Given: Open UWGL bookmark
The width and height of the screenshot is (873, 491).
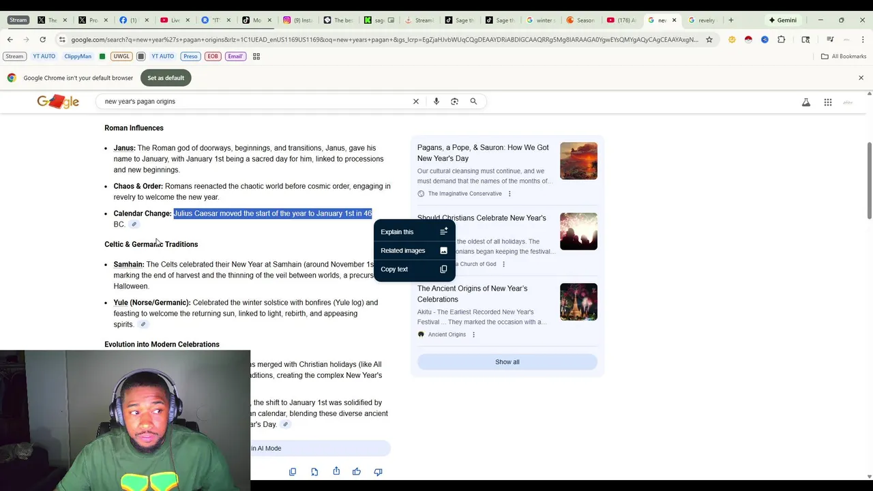Looking at the screenshot, I should (121, 57).
